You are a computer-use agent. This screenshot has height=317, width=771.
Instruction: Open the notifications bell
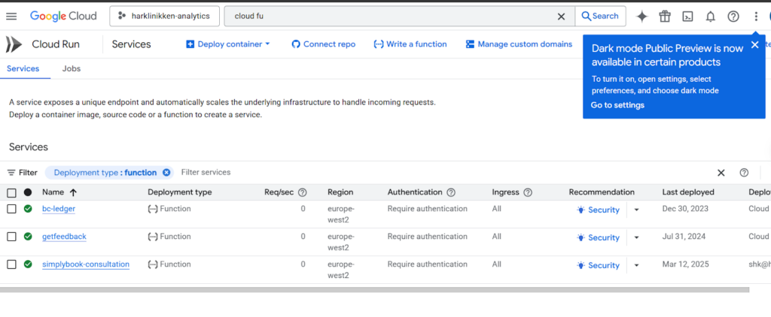(710, 17)
